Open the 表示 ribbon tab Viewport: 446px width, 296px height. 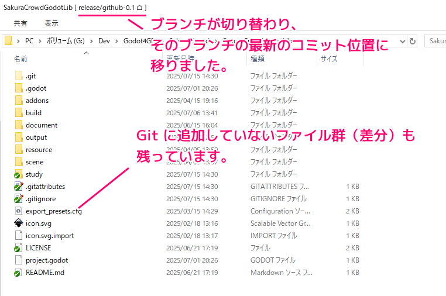[52, 23]
